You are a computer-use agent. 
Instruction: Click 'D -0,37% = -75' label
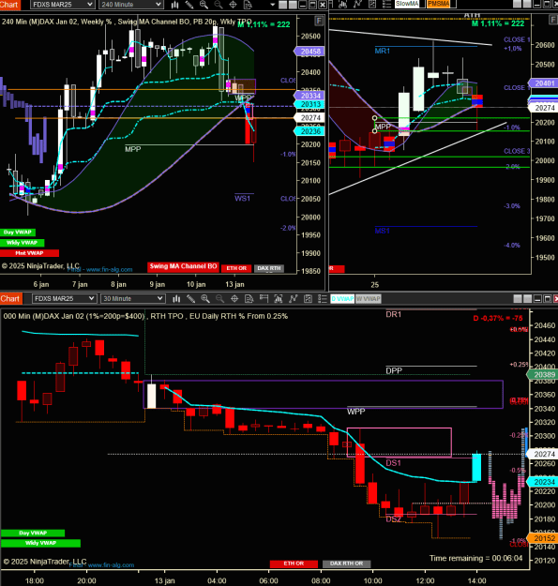pos(498,319)
